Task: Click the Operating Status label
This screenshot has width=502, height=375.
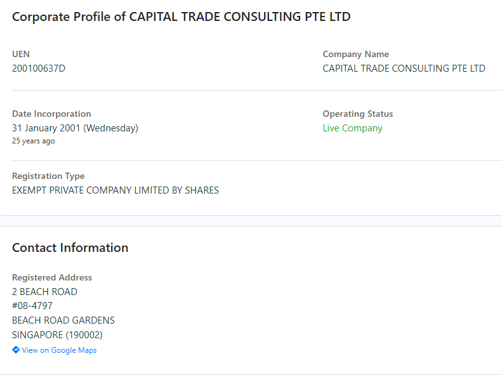Action: point(357,114)
